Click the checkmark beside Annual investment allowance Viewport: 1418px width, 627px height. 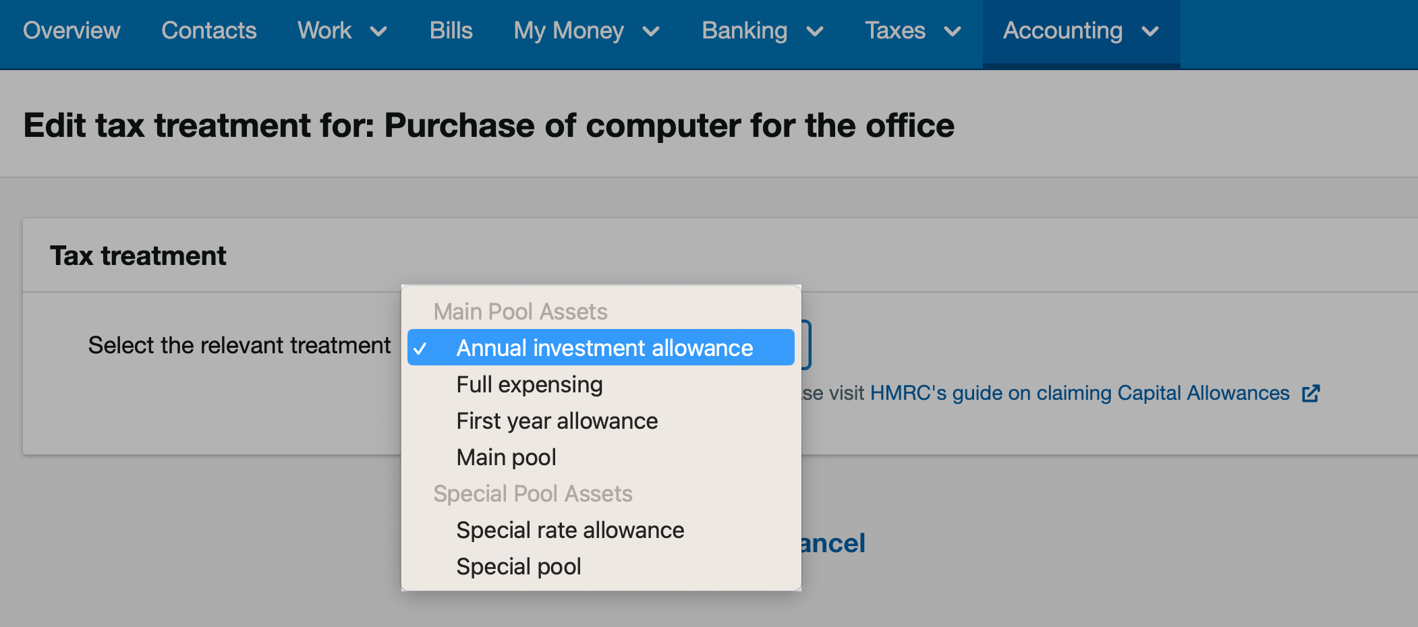tap(422, 347)
